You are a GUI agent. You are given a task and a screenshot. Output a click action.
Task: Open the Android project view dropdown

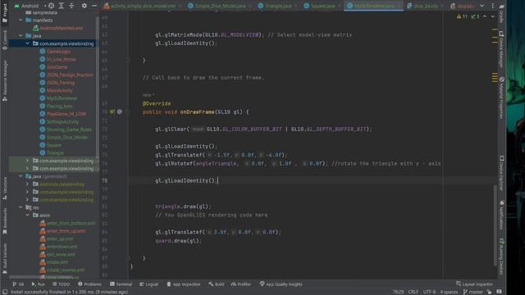coord(27,6)
